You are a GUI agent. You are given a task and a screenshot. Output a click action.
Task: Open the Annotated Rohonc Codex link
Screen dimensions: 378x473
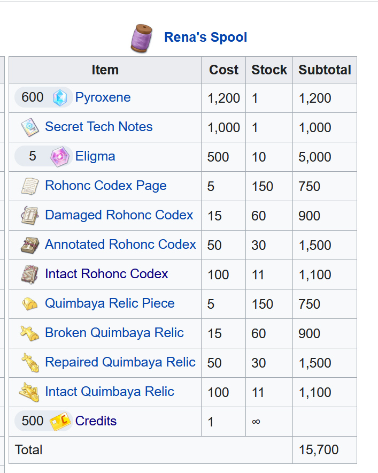(x=120, y=245)
